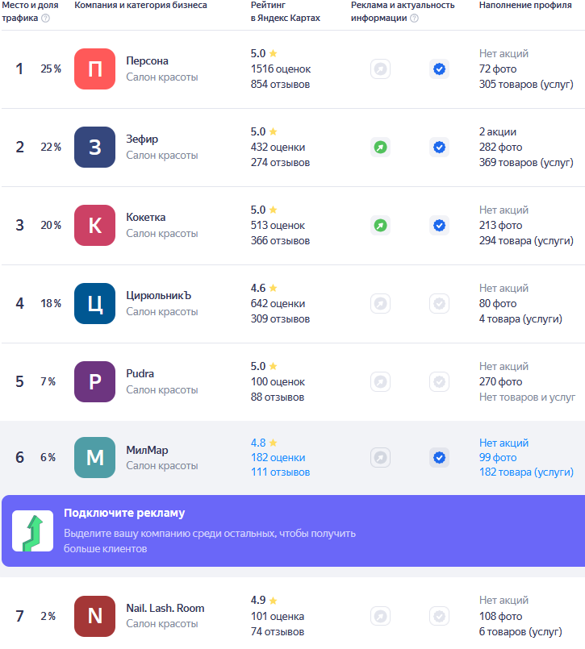Open the '99 фото' link for МилМар
Image resolution: width=585 pixels, height=649 pixels.
tap(497, 458)
